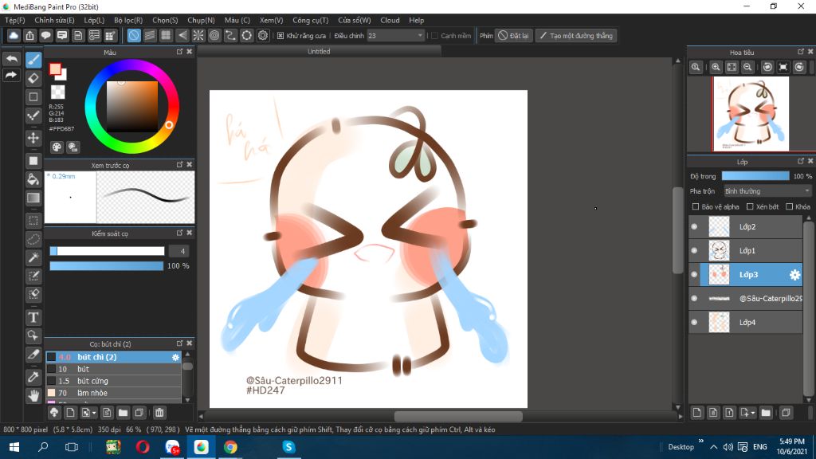Screen dimensions: 816x459
Task: Expand the add layer dropdown in Lớp panel
Action: click(x=752, y=414)
